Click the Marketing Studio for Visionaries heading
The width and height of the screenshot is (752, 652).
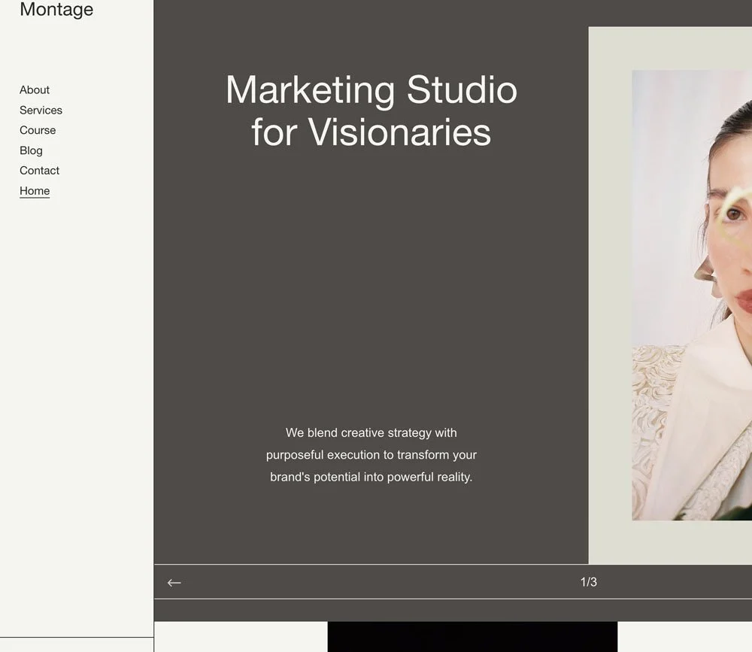371,111
